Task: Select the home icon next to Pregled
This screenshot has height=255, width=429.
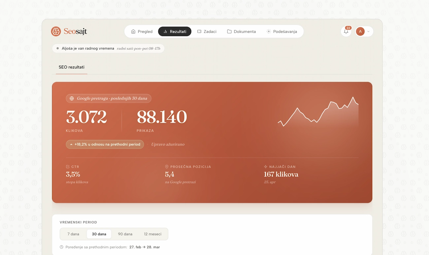Action: pyautogui.click(x=134, y=31)
